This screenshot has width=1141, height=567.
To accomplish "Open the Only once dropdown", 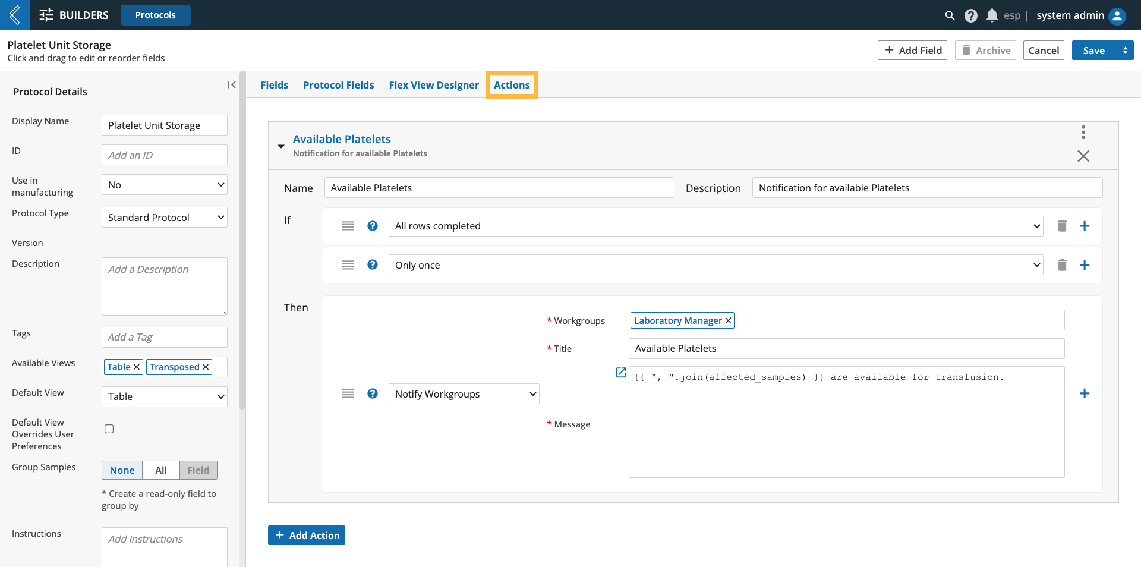I will click(716, 265).
